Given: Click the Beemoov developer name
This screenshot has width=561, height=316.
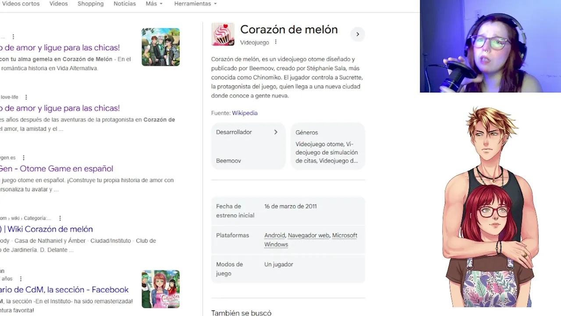Looking at the screenshot, I should 228,161.
